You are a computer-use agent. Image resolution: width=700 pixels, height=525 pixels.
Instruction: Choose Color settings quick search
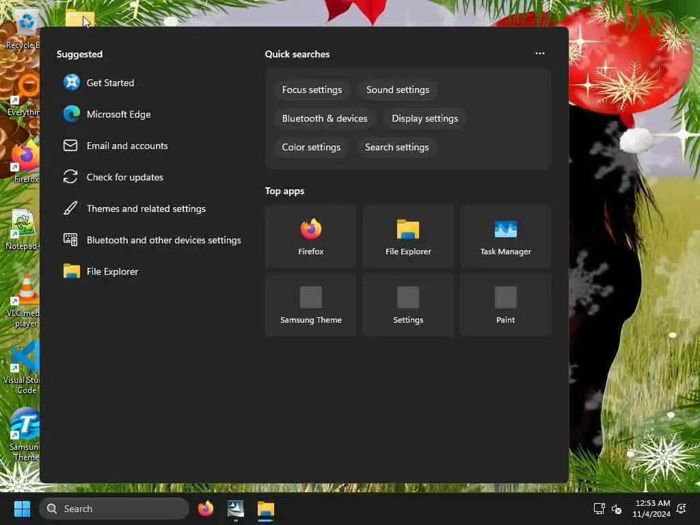point(311,147)
